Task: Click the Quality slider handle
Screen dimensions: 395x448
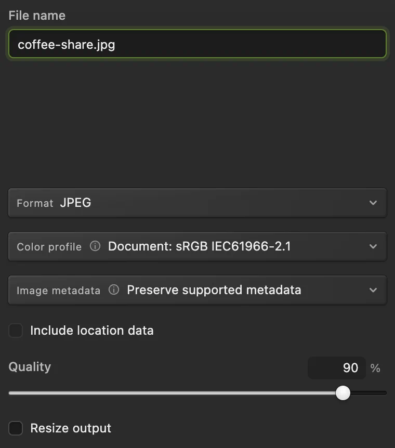Action: pyautogui.click(x=343, y=393)
